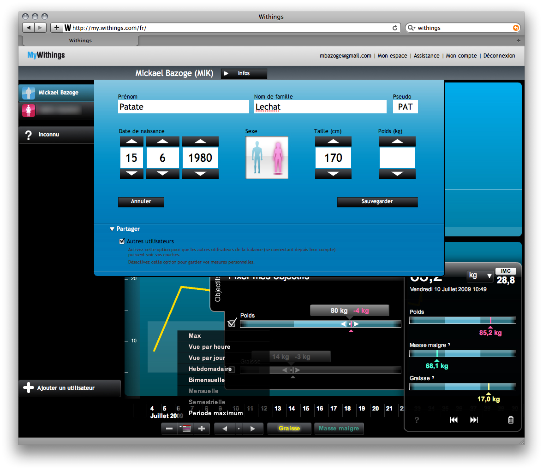This screenshot has height=470, width=543.
Task: Decrease birth year with down arrow
Action: [200, 174]
